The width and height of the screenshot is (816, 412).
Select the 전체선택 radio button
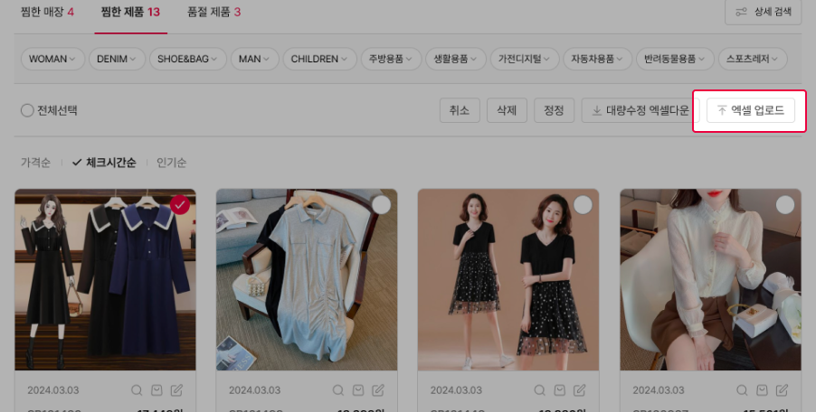tap(27, 110)
